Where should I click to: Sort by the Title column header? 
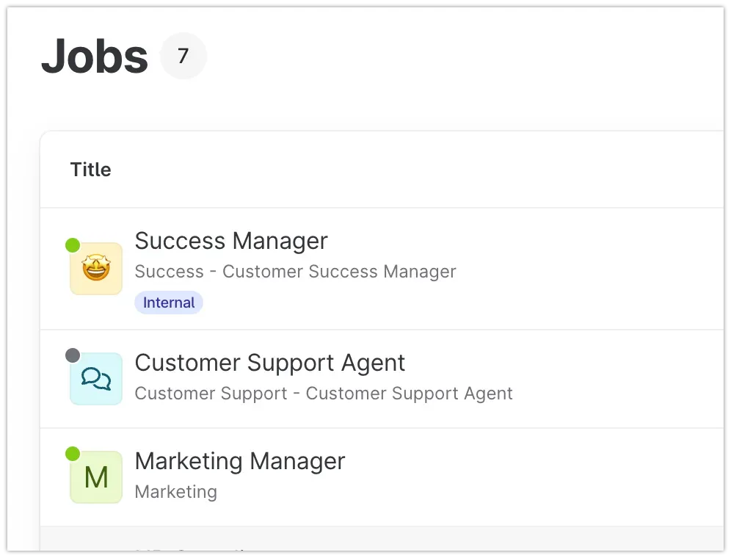coord(90,170)
